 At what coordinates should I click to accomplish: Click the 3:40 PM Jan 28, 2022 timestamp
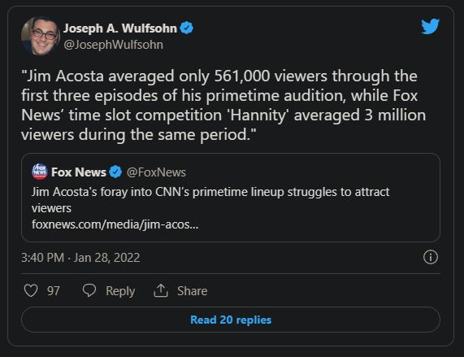click(80, 258)
